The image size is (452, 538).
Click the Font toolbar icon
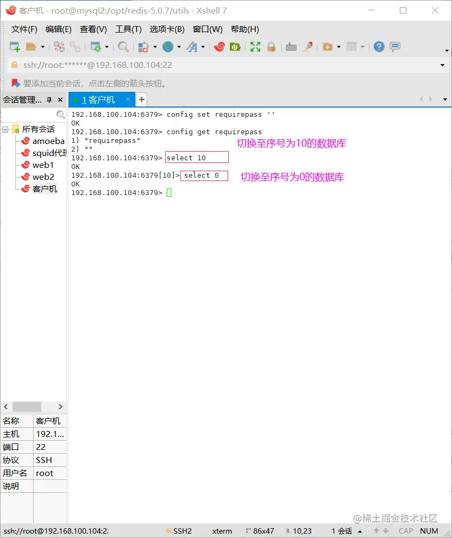pyautogui.click(x=192, y=47)
